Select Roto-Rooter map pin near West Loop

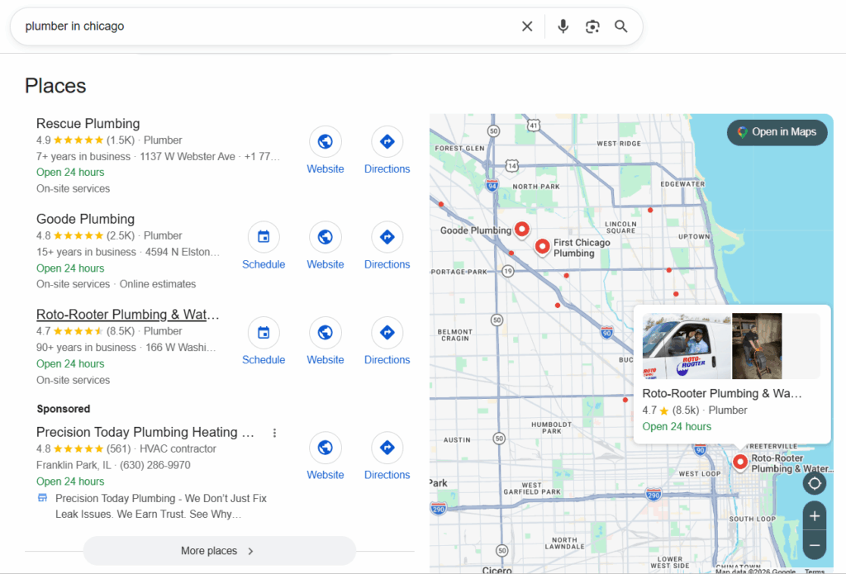740,463
